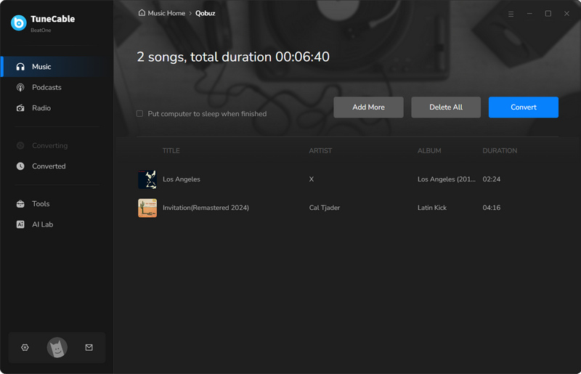The image size is (581, 374).
Task: Open the hamburger menu icon
Action: [x=511, y=14]
